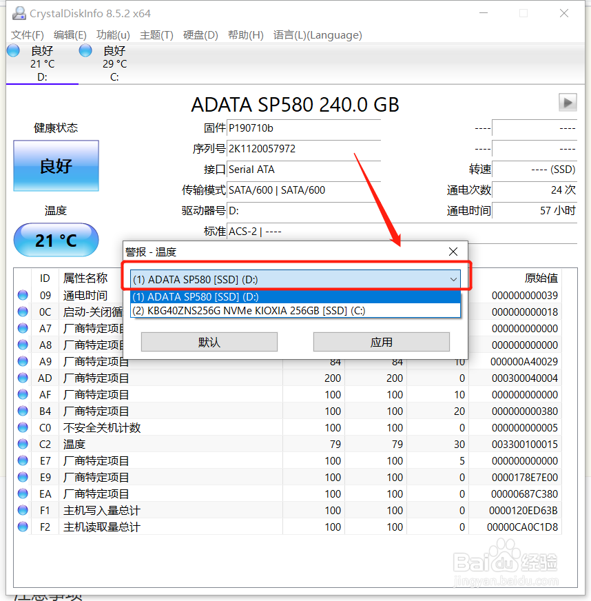Select the 主机写入量总计 row
591x601 pixels.
(289, 510)
